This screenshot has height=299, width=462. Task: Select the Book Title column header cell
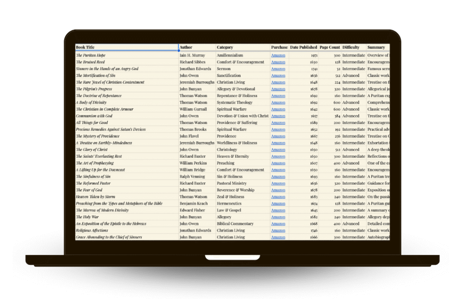(x=126, y=47)
